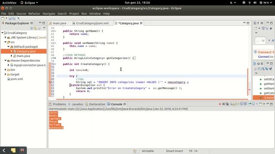Select setName in Outline view
This screenshot has width=275, height=154.
pyautogui.click(x=269, y=89)
